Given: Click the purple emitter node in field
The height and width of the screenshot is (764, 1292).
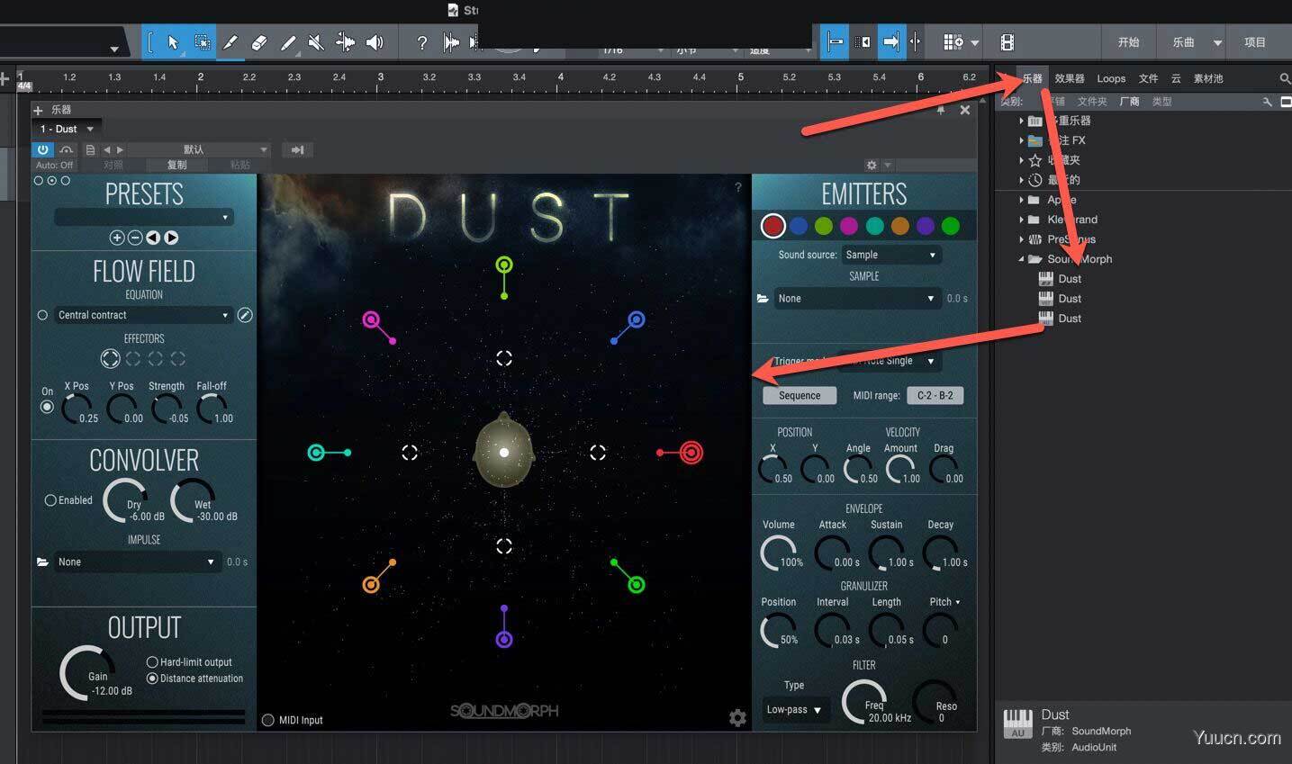Looking at the screenshot, I should [x=504, y=639].
